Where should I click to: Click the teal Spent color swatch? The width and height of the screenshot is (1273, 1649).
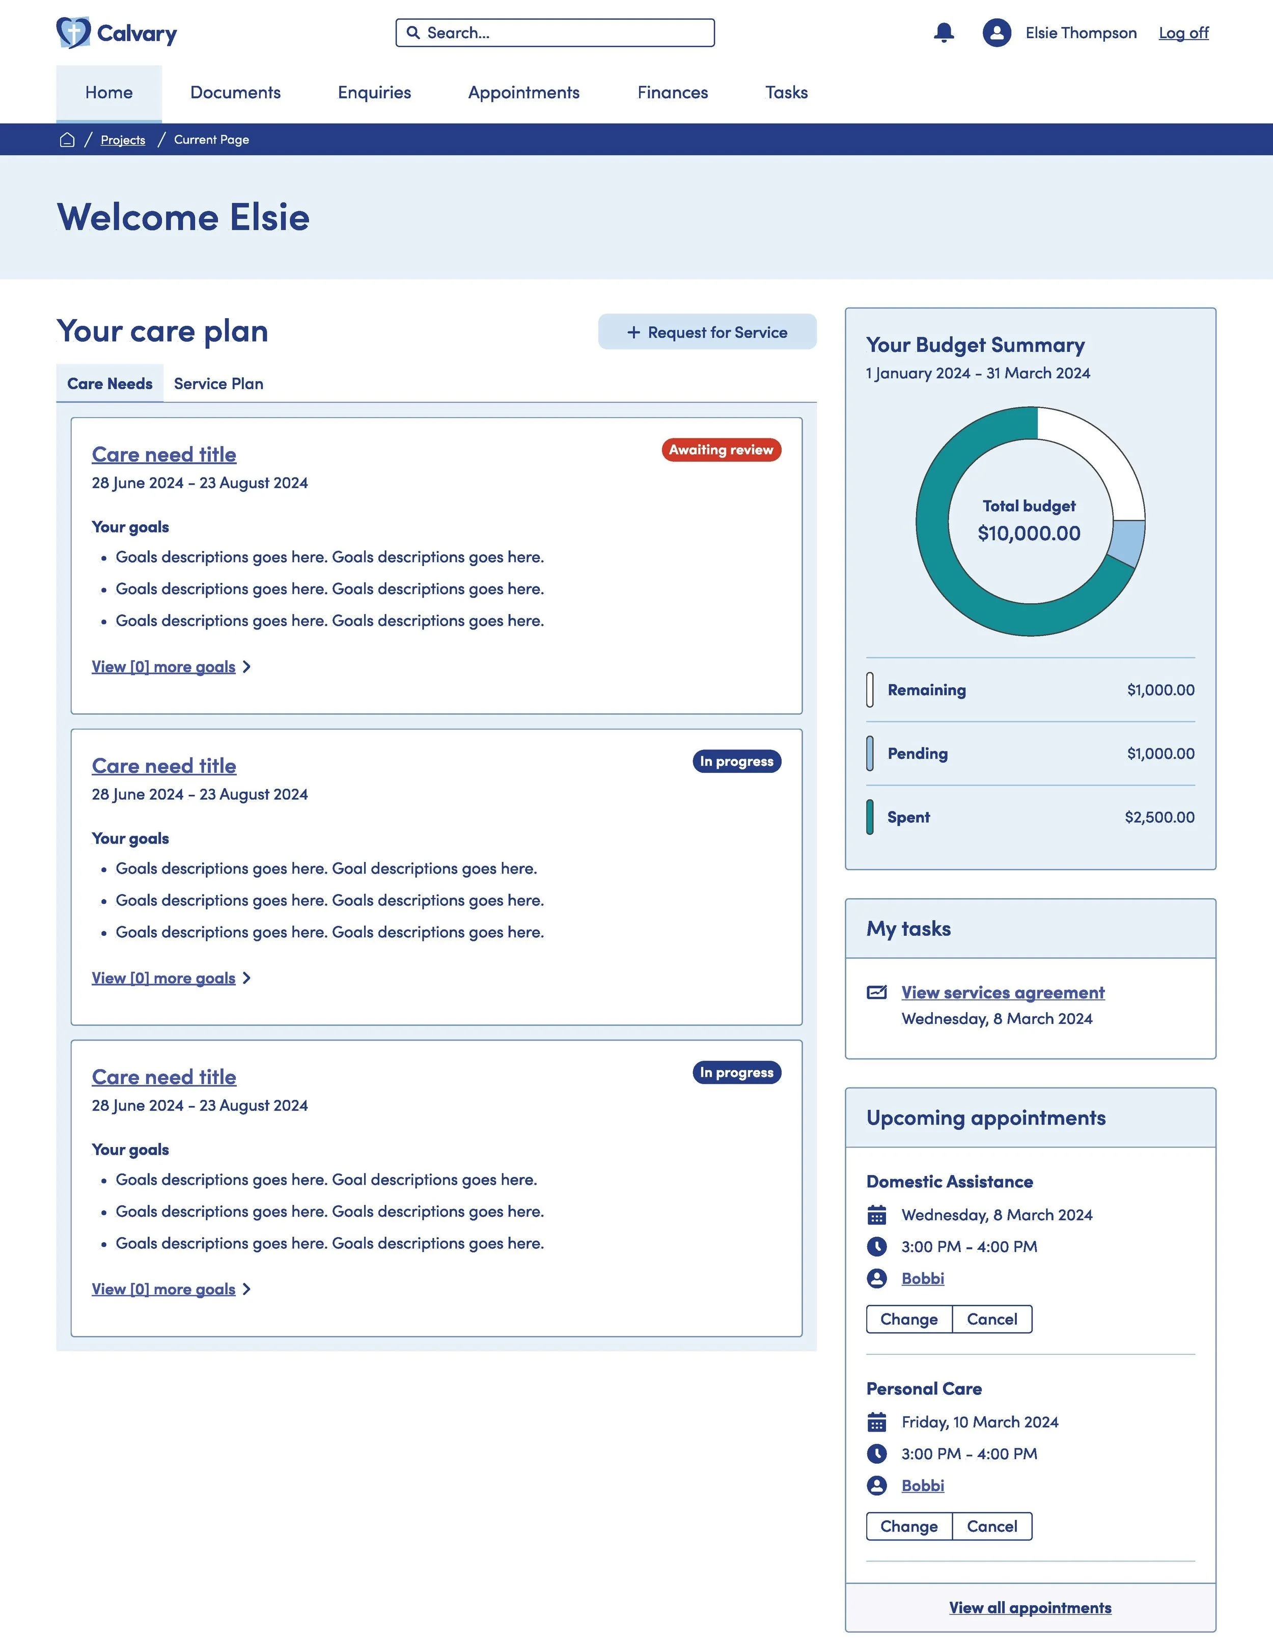click(870, 817)
